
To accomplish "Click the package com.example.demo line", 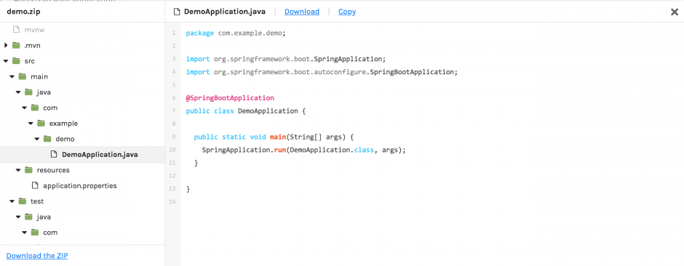I will click(x=236, y=33).
